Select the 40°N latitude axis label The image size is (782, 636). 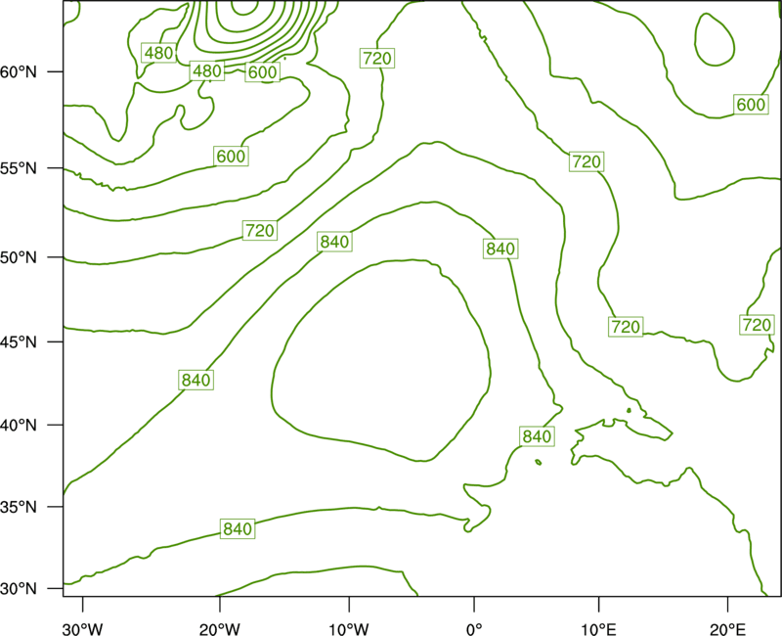tap(19, 426)
